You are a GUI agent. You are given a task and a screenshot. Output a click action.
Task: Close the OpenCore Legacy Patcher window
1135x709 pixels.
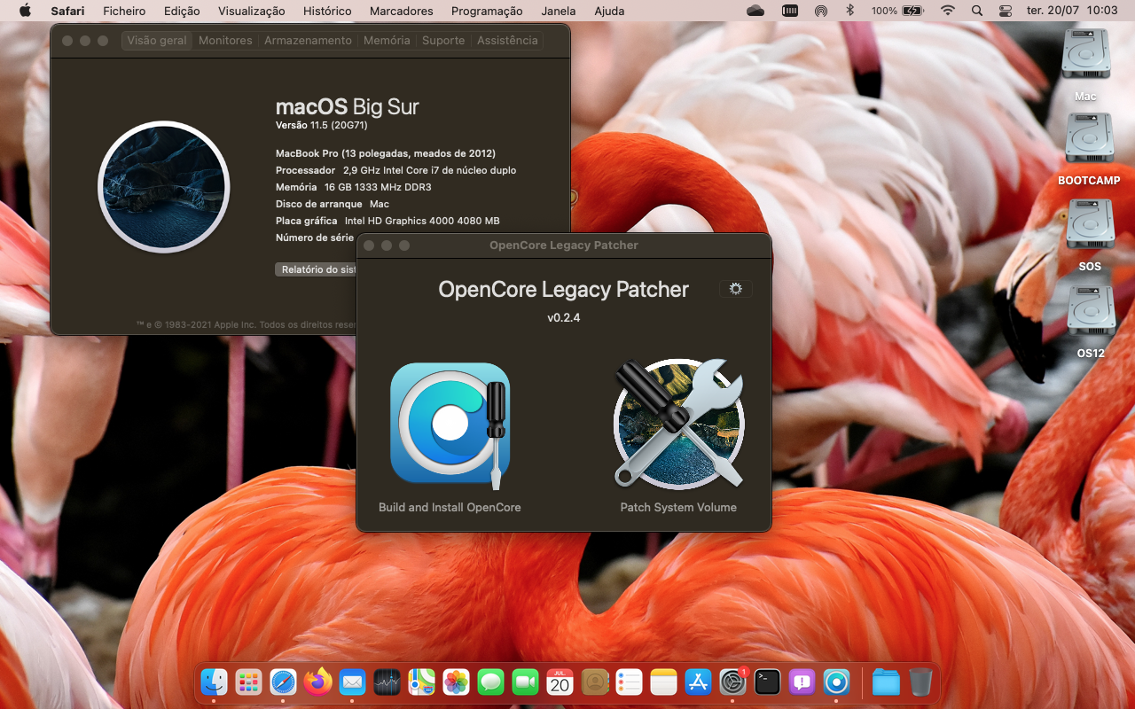coord(369,245)
